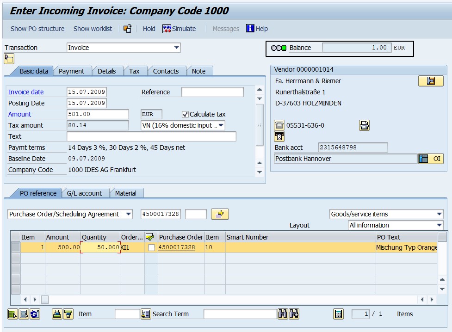452x332 pixels.
Task: Open the Contacts tab
Action: point(166,71)
